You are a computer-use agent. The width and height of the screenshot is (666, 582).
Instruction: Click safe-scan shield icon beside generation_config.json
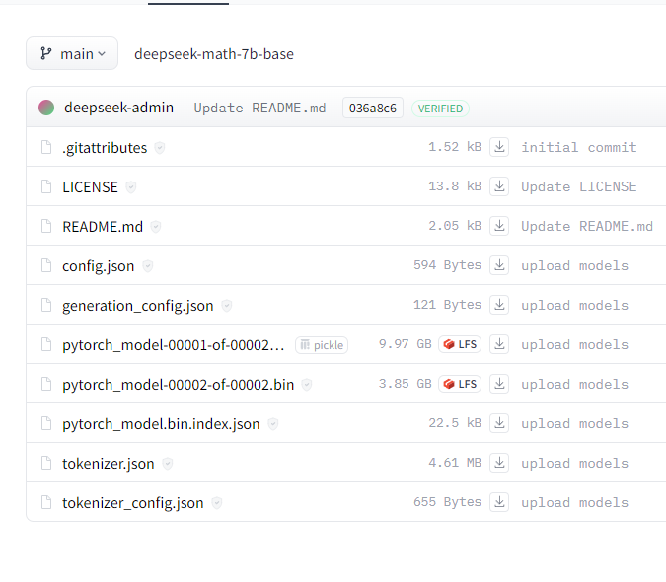[x=226, y=306]
